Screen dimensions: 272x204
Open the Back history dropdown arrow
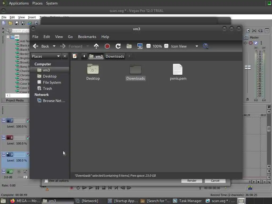tap(54, 46)
